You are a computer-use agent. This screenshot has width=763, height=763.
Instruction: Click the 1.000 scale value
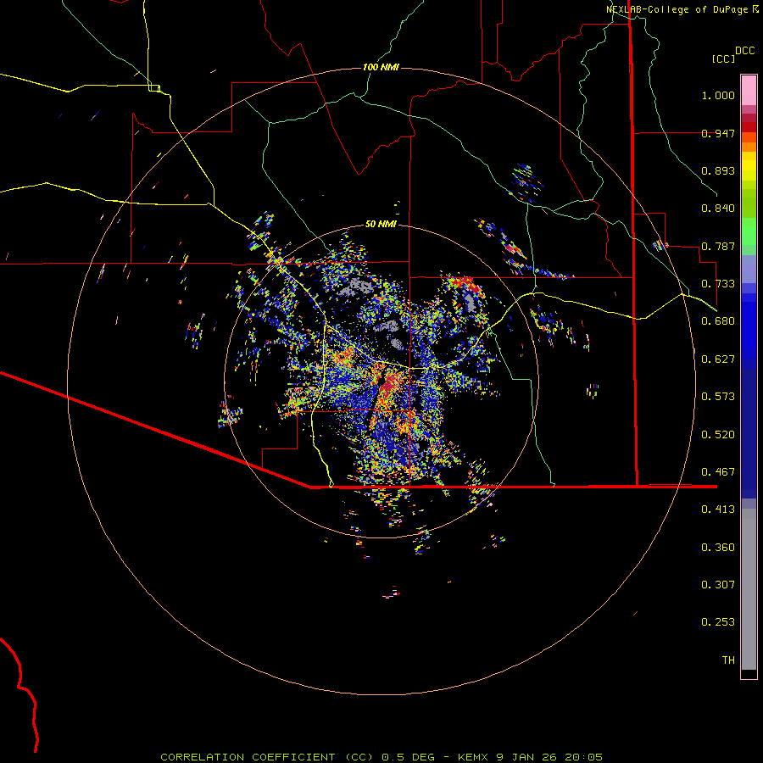[718, 95]
